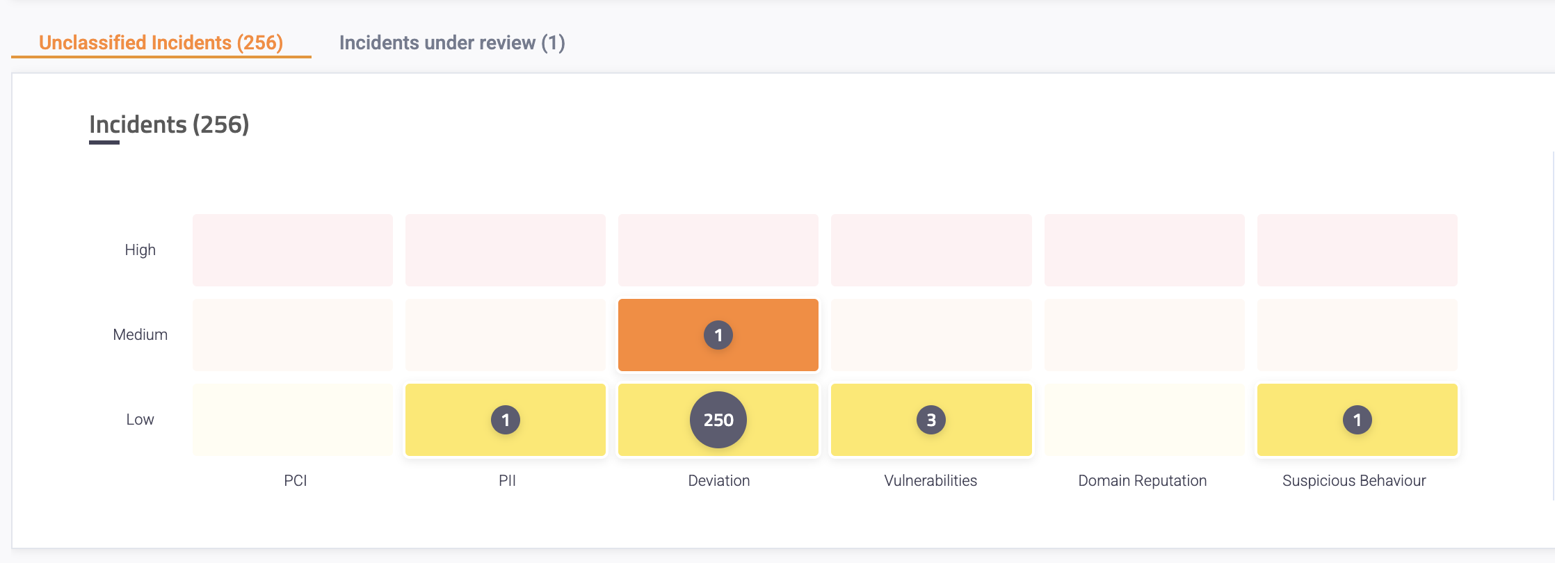Click the Deviation column label
Screen dimensions: 1555x563
(718, 481)
